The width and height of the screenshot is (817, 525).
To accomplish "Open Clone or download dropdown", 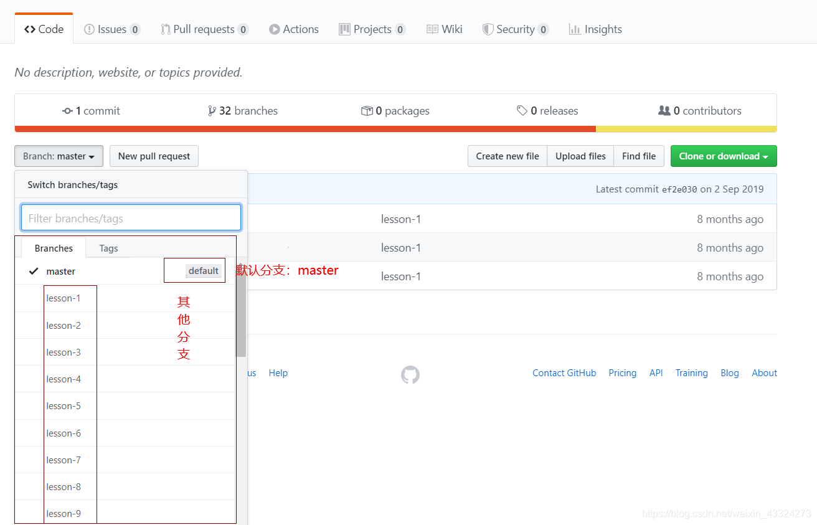I will tap(724, 156).
